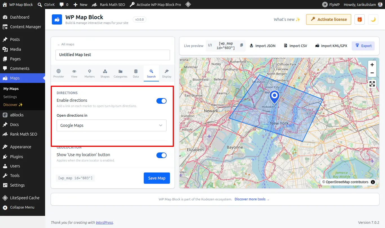Open the New content menu
The image size is (385, 228).
click(80, 5)
